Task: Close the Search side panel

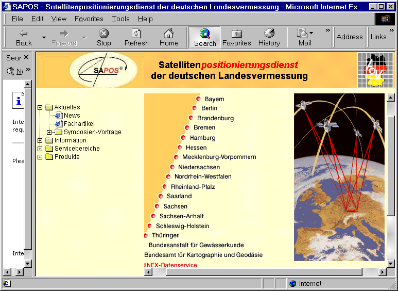Action: pos(26,57)
